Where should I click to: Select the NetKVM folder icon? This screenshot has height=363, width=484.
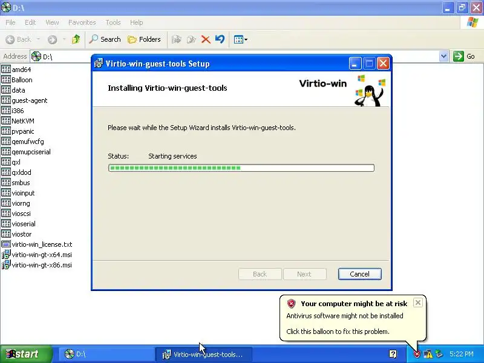point(6,120)
